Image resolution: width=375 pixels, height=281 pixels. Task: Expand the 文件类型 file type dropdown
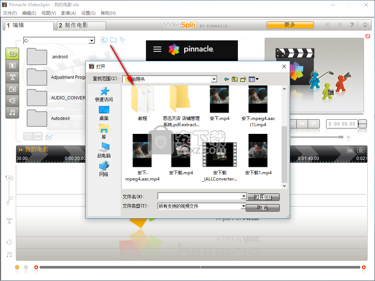point(243,206)
